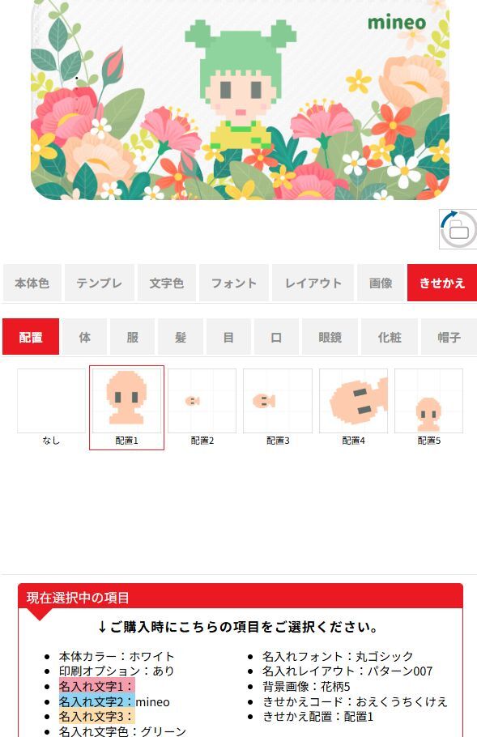Image resolution: width=477 pixels, height=737 pixels.
Task: Open the 文字色 tab
Action: tap(166, 283)
